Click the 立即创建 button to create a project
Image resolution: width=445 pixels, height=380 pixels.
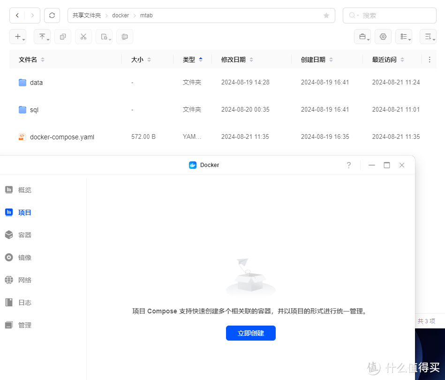point(250,333)
